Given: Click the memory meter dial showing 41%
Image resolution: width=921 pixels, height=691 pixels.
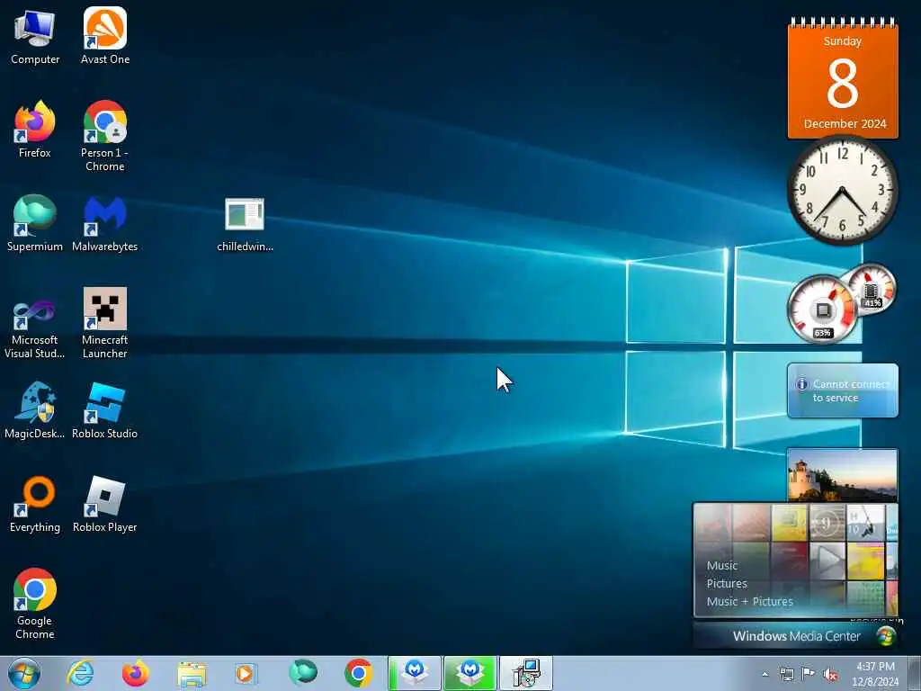Looking at the screenshot, I should [x=871, y=289].
